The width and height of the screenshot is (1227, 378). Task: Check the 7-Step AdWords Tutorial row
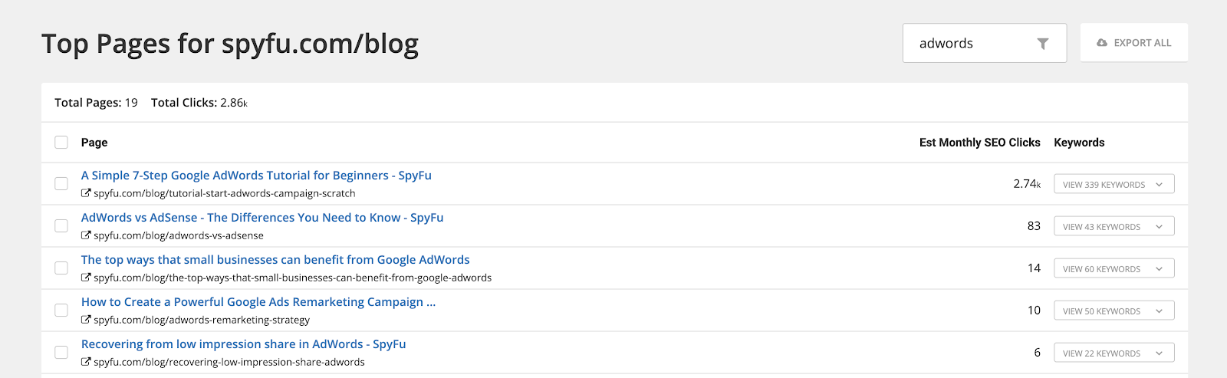click(x=61, y=184)
